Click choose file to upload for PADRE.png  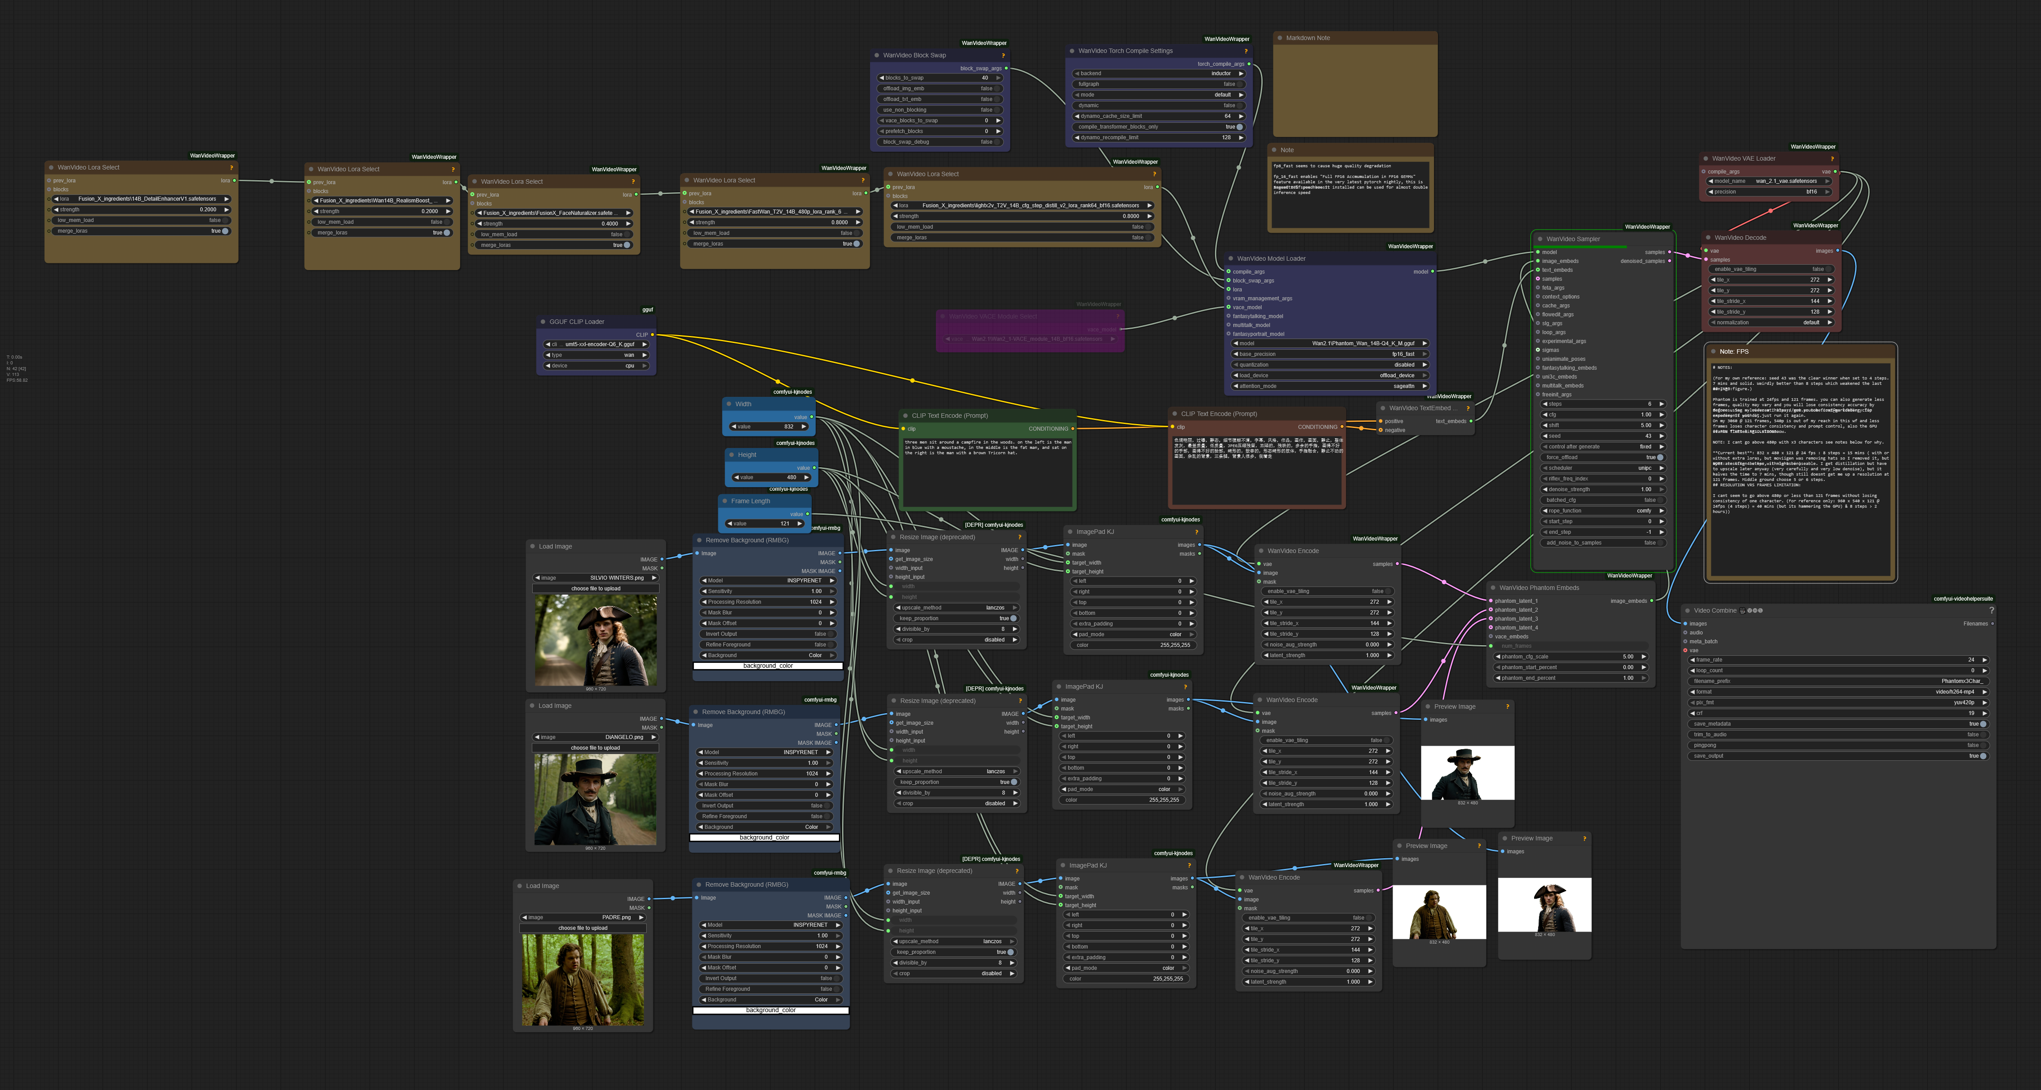click(584, 928)
